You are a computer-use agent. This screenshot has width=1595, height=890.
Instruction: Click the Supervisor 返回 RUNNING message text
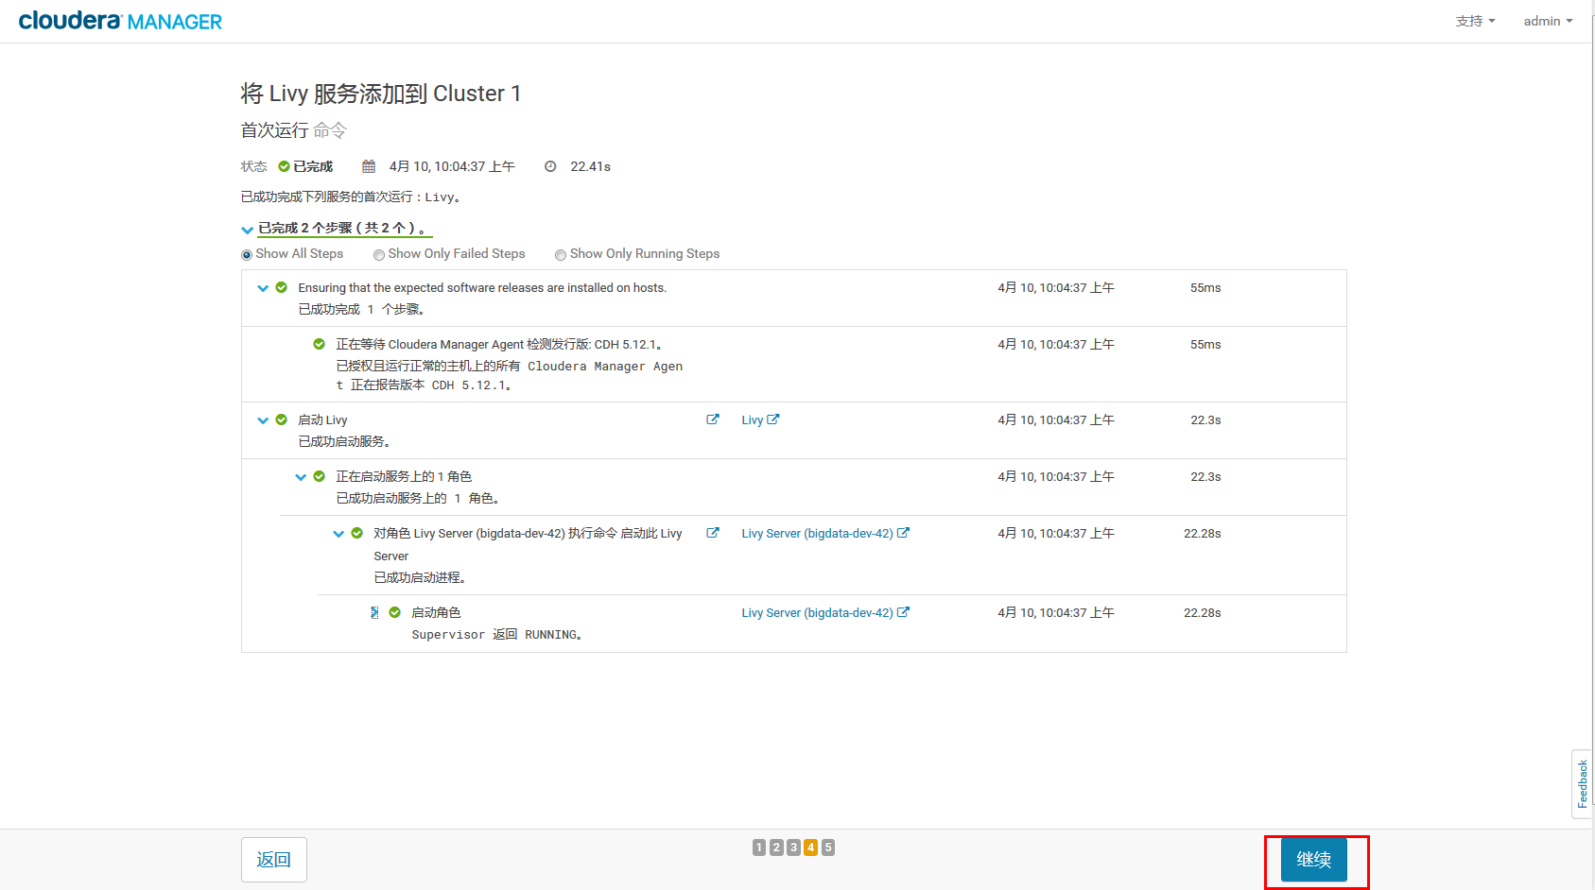(497, 635)
